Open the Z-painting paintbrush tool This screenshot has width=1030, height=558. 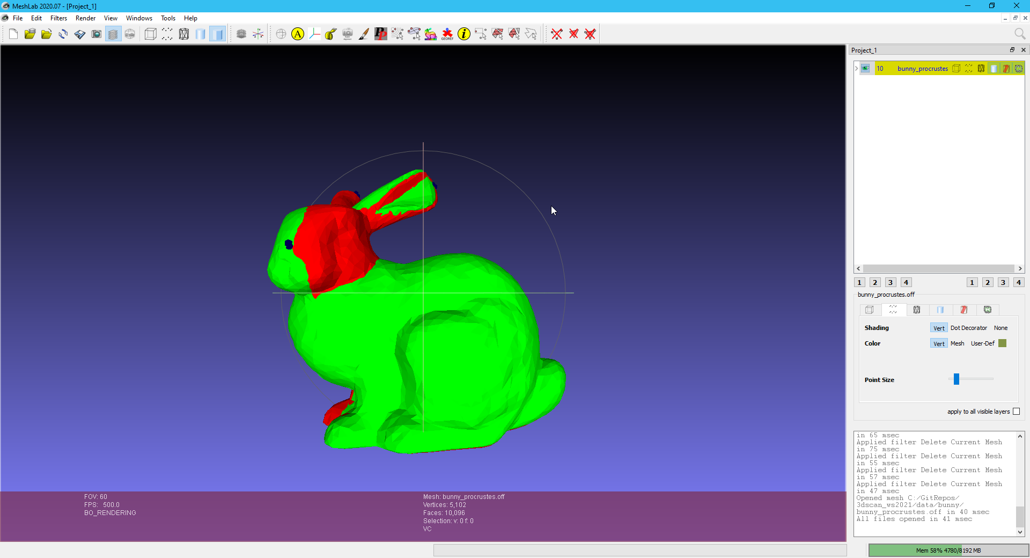pyautogui.click(x=364, y=34)
